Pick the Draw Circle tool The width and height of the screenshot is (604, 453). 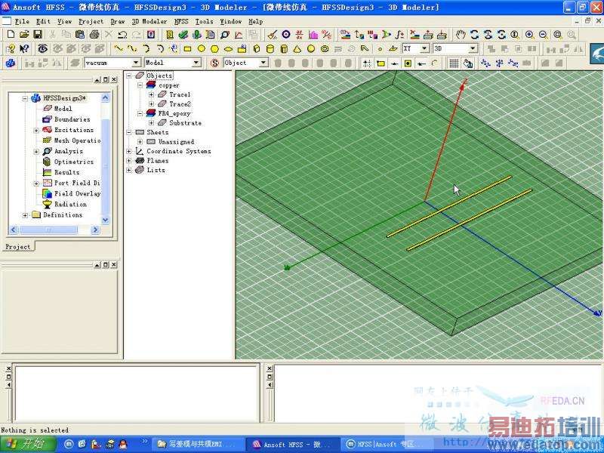(x=202, y=49)
